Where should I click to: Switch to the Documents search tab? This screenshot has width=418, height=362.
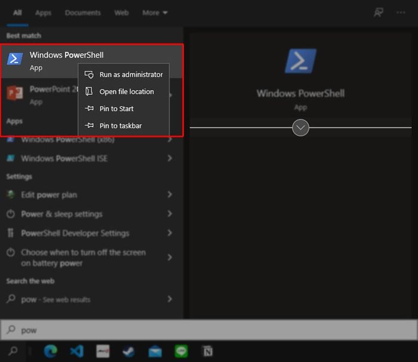82,13
